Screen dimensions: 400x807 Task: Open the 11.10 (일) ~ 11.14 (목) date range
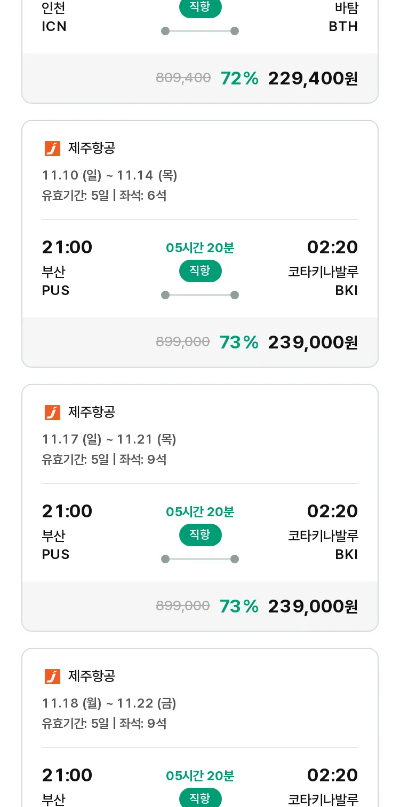coord(109,175)
